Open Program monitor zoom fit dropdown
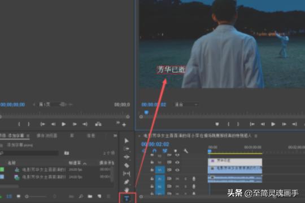 point(186,104)
